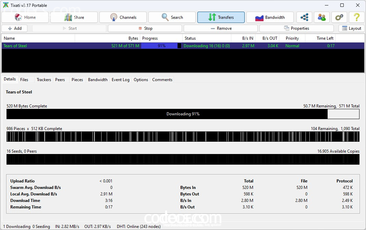Open settings with the gears icon
The width and height of the screenshot is (366, 230).
tap(339, 17)
